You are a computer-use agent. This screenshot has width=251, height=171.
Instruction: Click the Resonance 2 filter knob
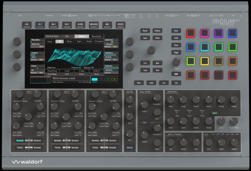tap(157, 128)
